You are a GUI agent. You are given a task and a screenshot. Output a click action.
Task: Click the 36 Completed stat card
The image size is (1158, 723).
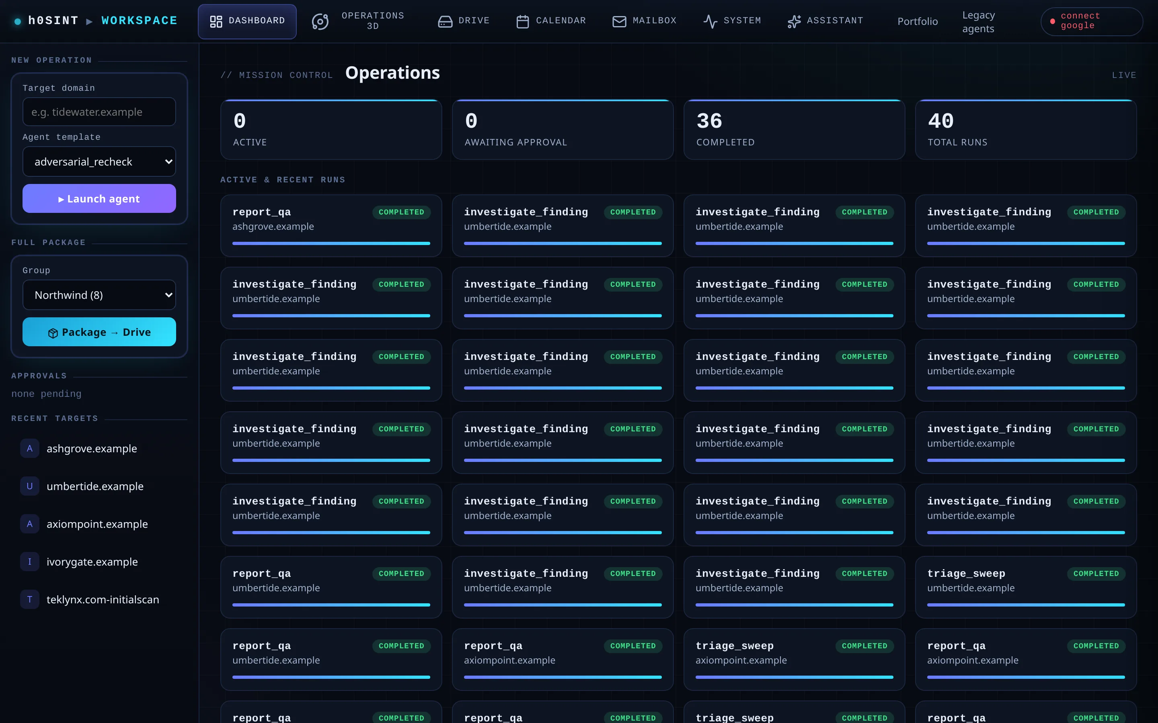point(795,130)
